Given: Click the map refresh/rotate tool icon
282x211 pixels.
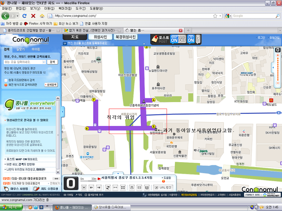Looking at the screenshot, I should pyautogui.click(x=108, y=188).
